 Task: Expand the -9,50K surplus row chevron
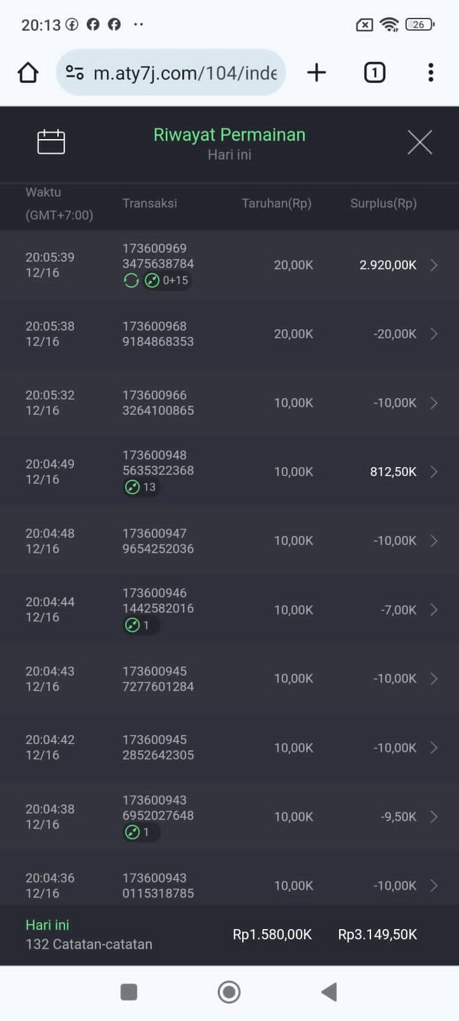(433, 817)
